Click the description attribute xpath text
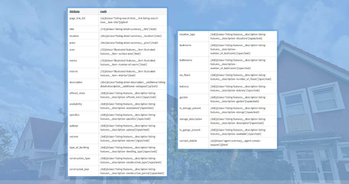Image resolution: width=349 pixels, height=184 pixels. pyautogui.click(x=133, y=84)
